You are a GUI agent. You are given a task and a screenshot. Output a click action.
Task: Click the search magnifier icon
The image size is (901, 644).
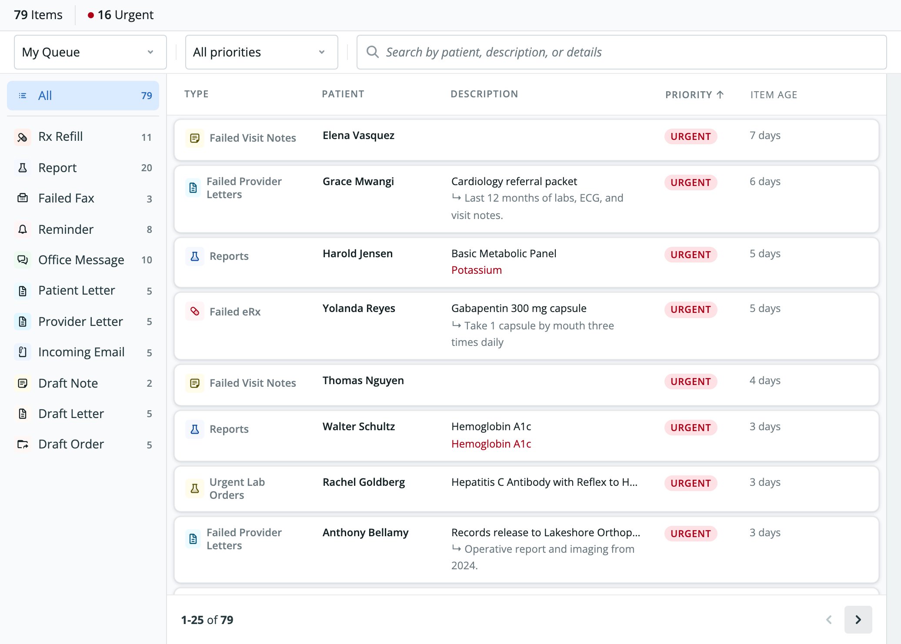point(372,52)
